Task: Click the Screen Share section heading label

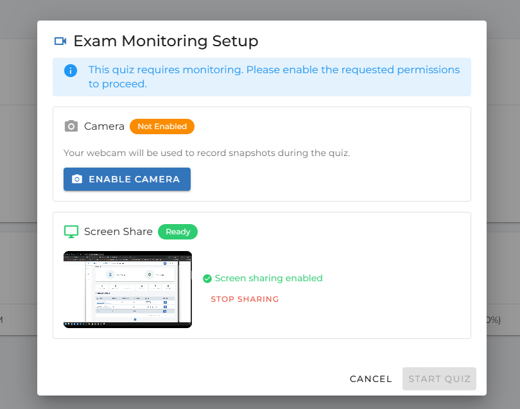Action: tap(118, 231)
